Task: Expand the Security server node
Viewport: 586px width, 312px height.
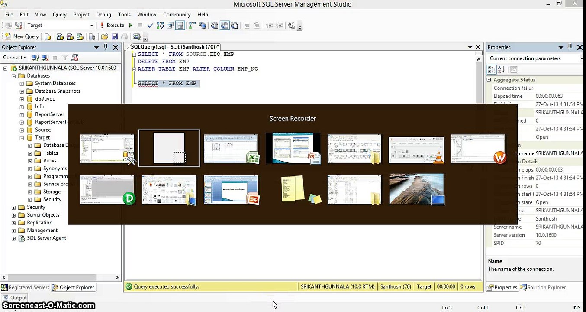Action: click(x=13, y=208)
